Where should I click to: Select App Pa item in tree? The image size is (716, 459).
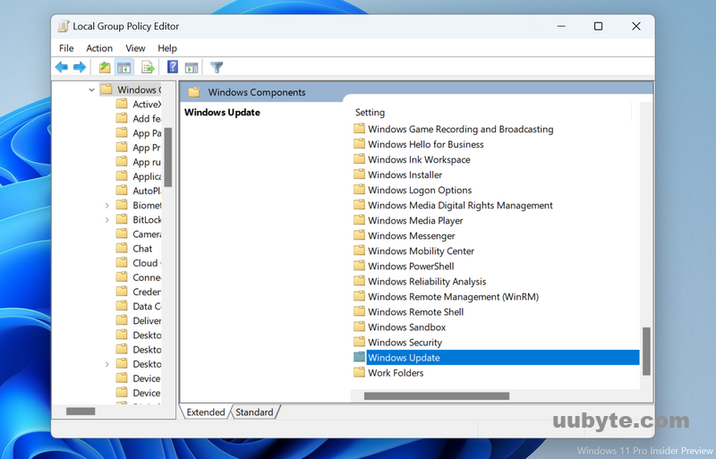pyautogui.click(x=147, y=133)
